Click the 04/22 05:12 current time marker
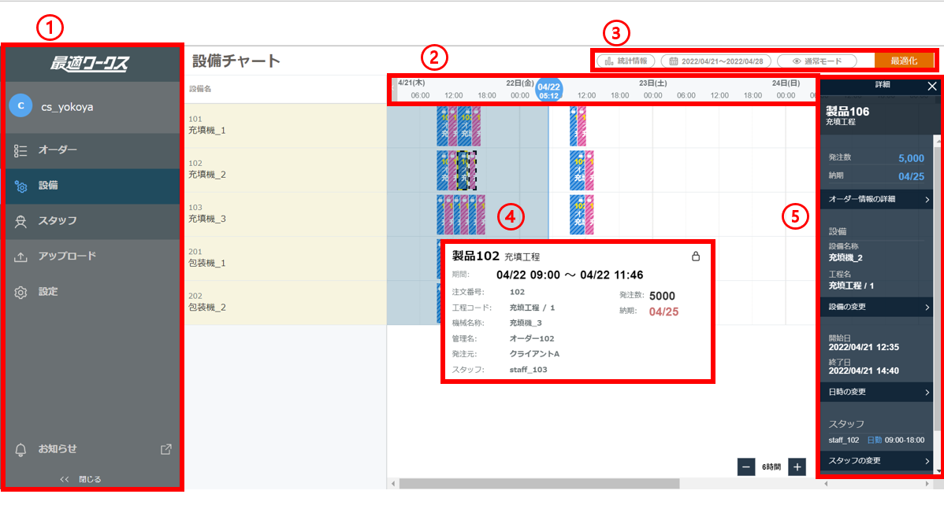 [x=548, y=90]
